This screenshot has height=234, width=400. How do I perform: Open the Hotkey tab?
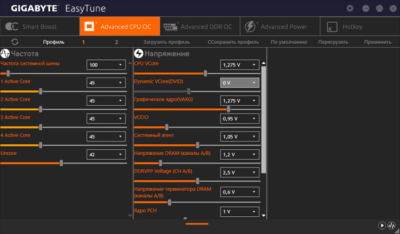click(360, 26)
